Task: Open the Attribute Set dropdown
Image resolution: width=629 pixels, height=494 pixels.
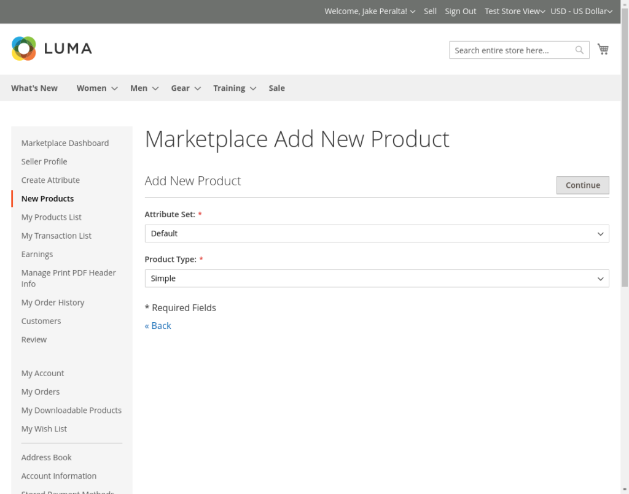Action: (x=377, y=234)
